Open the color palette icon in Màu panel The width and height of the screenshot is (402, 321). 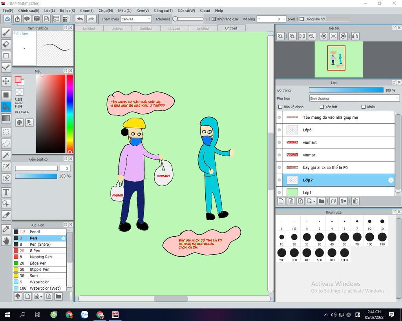(x=20, y=123)
